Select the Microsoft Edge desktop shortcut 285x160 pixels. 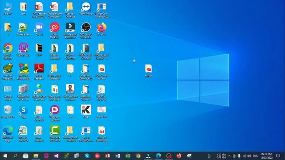coord(8,134)
